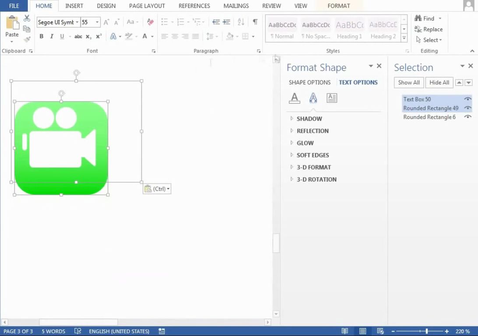Viewport: 478px width, 336px height.
Task: Open the Select dropdown in Editing
Action: tap(429, 40)
